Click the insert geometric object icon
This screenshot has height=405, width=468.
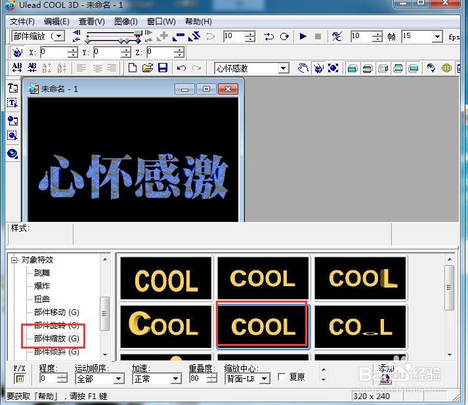coord(12,154)
